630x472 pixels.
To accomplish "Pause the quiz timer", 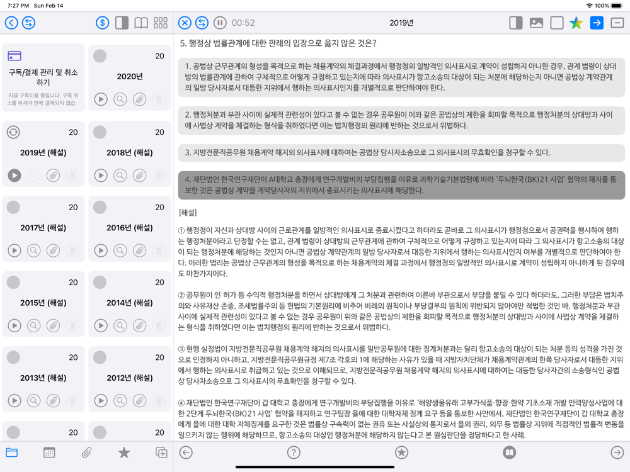I will click(220, 23).
